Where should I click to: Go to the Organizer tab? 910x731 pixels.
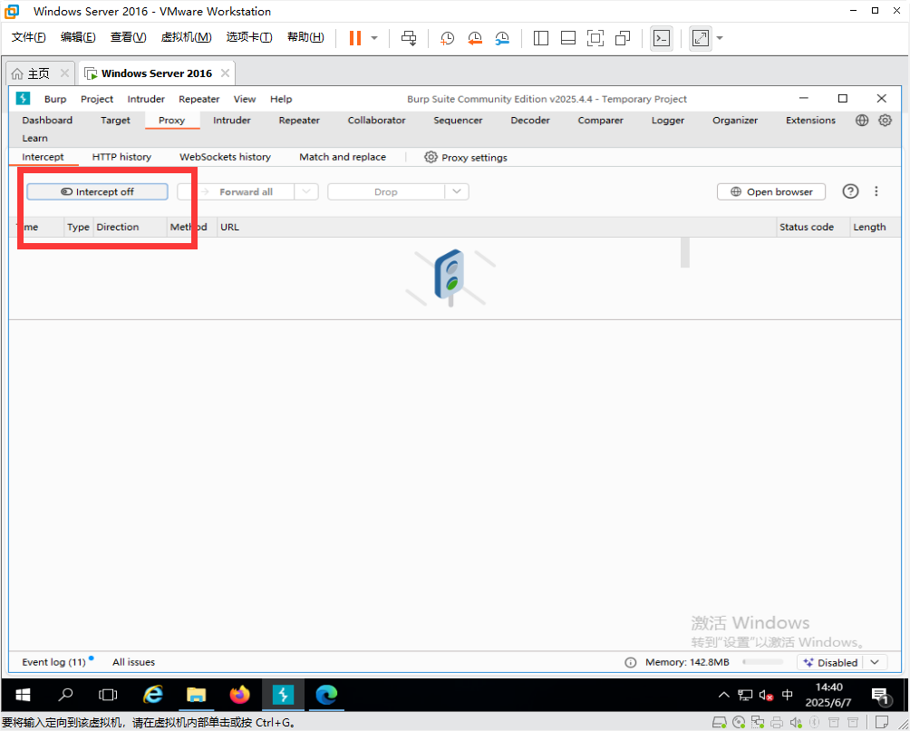(x=735, y=121)
